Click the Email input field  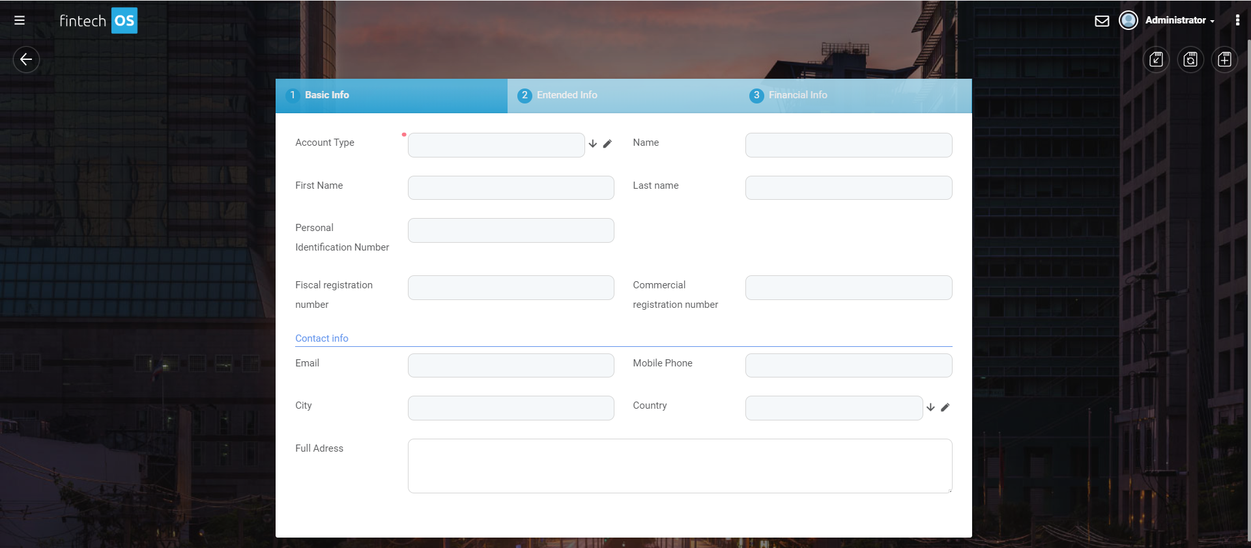point(511,365)
